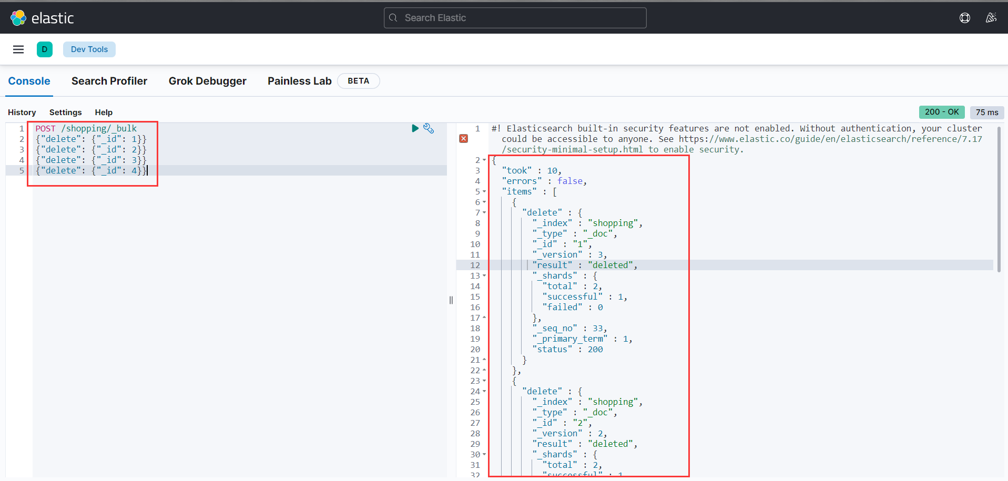This screenshot has width=1008, height=481.
Task: Collapse the "_shards" fold at line 13
Action: 484,275
